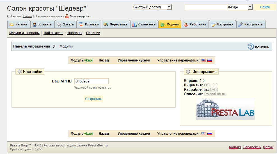Click the помощь question mark icon

[251, 47]
